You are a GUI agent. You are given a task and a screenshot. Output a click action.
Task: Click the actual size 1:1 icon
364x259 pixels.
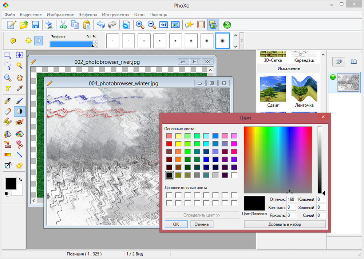point(163,25)
